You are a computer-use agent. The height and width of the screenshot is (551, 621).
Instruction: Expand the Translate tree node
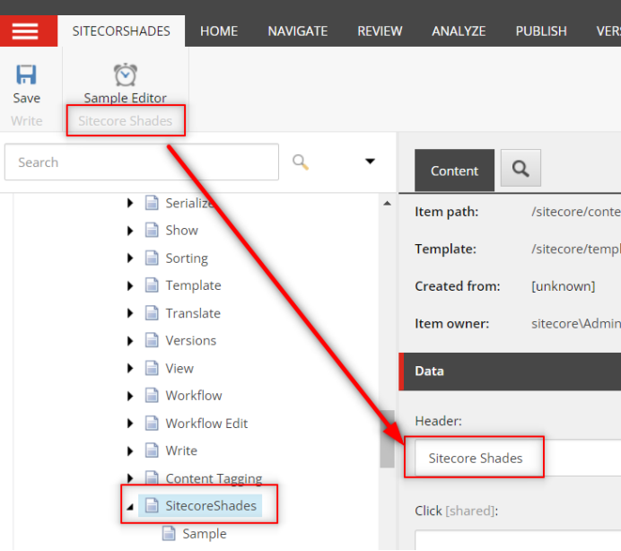(x=130, y=313)
